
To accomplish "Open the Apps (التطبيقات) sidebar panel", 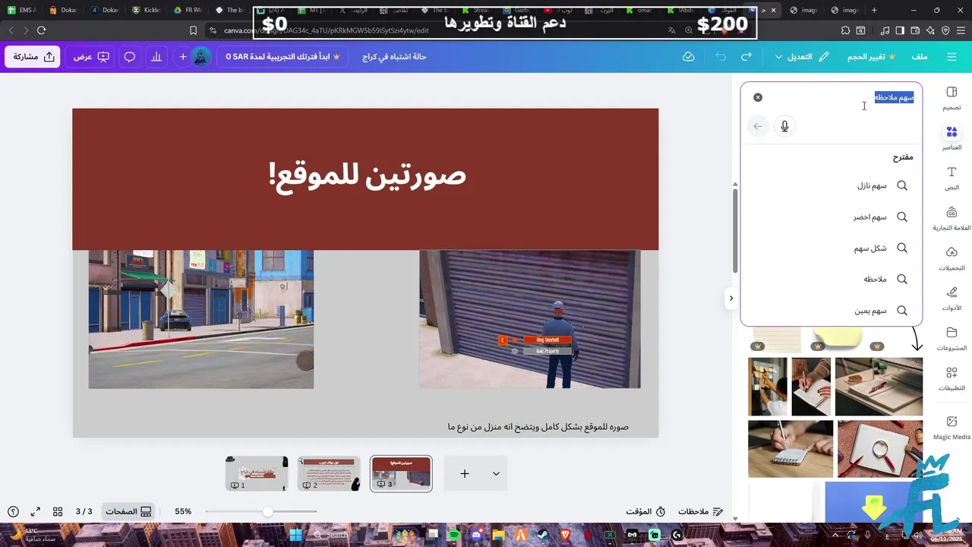I will click(x=951, y=379).
